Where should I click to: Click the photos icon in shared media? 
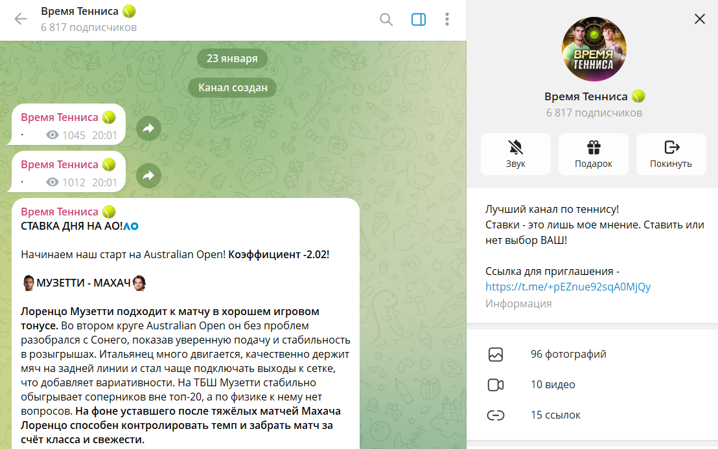click(496, 355)
